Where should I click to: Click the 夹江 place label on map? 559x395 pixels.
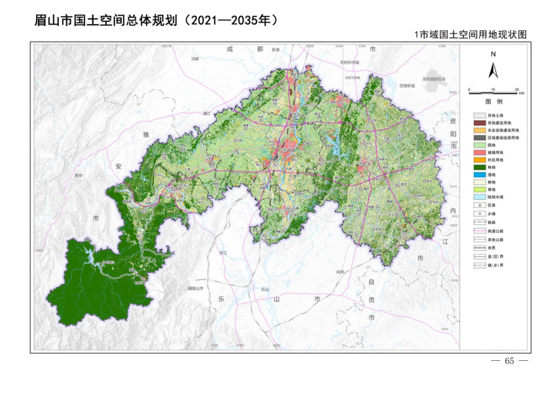[223, 252]
